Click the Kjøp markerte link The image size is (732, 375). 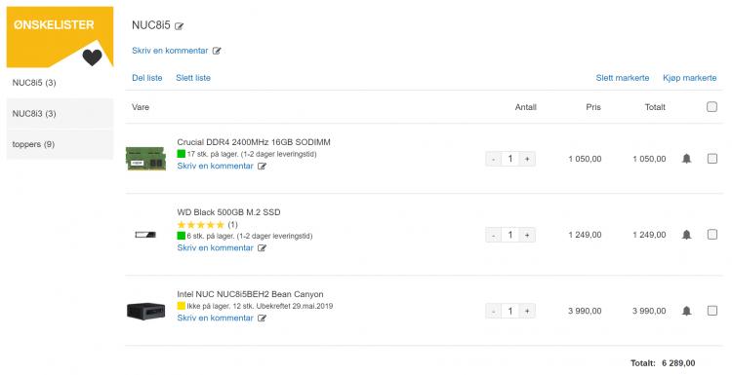pos(689,78)
